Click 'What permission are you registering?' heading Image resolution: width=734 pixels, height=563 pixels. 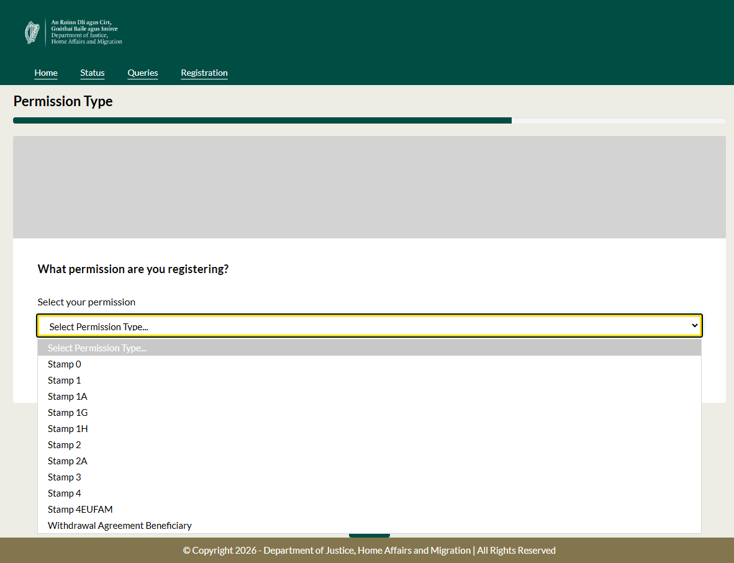[x=133, y=269]
